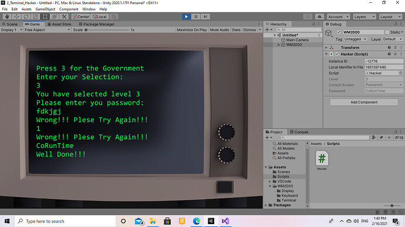The width and height of the screenshot is (405, 227).
Task: Toggle grid snapping icon in toolbar
Action: [114, 17]
